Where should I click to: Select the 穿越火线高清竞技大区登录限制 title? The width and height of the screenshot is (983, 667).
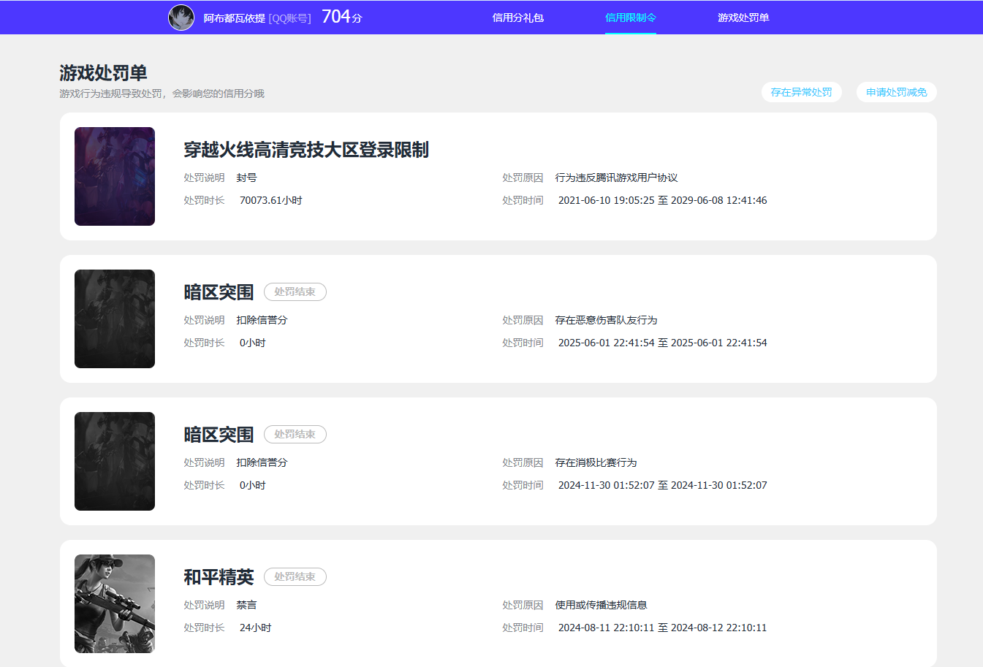pos(306,150)
